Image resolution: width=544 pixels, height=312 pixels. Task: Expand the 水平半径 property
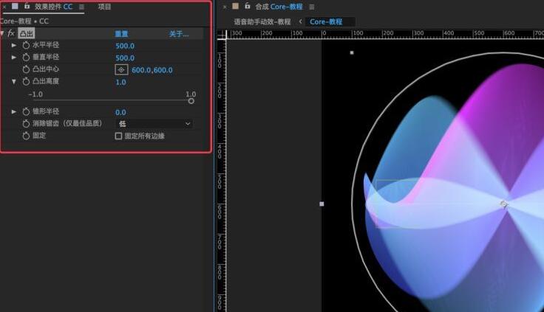[14, 46]
